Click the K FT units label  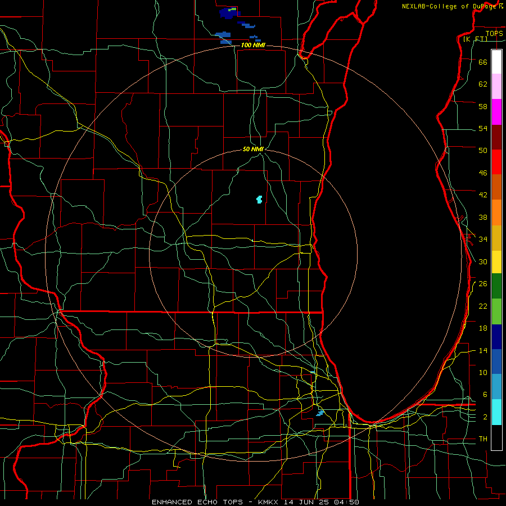(x=475, y=39)
